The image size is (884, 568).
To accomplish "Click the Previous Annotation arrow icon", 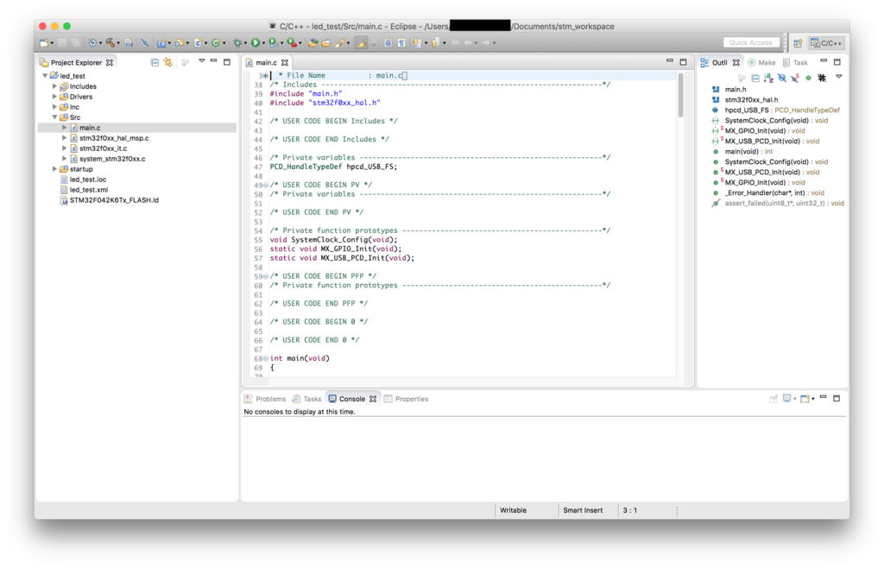I will coord(435,43).
